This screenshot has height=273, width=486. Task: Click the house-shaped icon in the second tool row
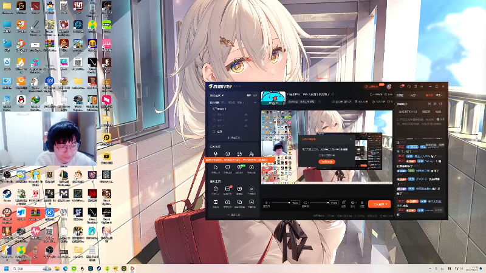tap(216, 167)
